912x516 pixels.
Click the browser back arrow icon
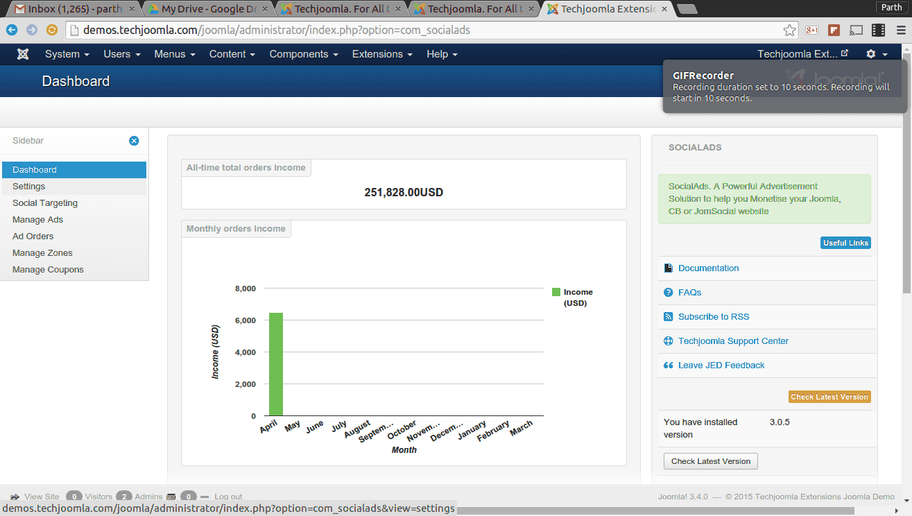pos(12,31)
